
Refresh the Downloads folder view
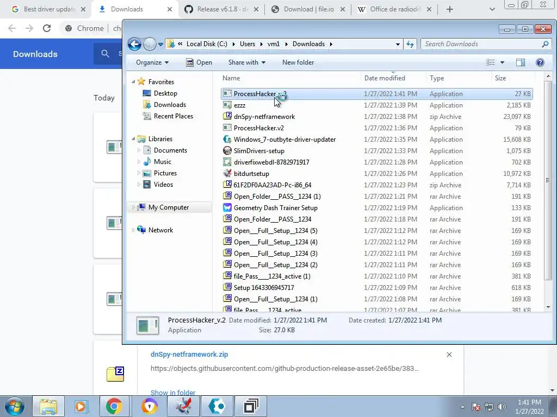click(410, 44)
